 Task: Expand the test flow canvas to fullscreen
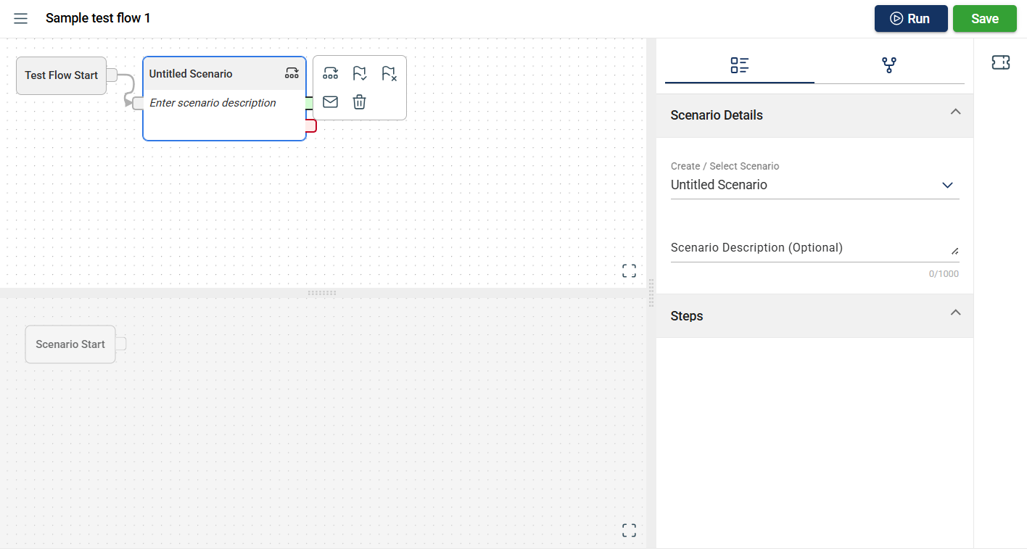click(x=629, y=271)
